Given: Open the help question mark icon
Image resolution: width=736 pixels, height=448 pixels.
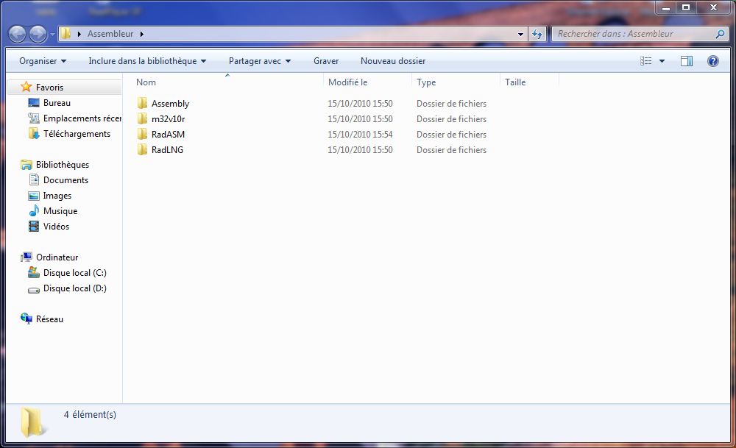Looking at the screenshot, I should pos(712,61).
